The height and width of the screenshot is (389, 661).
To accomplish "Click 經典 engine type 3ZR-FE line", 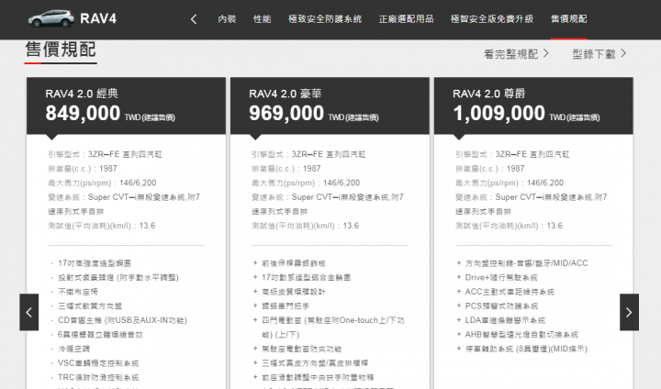I will click(105, 154).
